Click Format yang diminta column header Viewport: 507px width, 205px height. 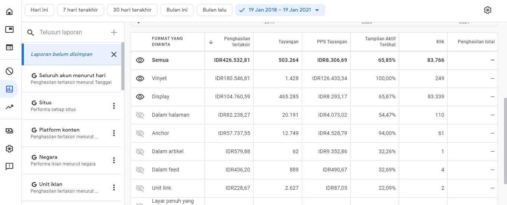click(x=167, y=41)
